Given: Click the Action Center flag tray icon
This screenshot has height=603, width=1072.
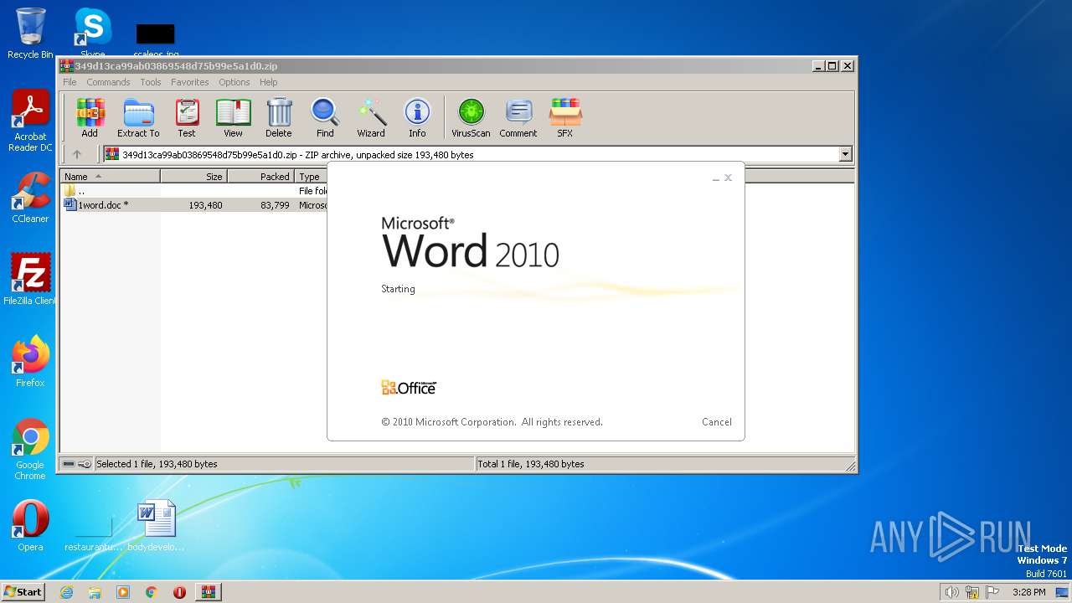Looking at the screenshot, I should point(992,592).
